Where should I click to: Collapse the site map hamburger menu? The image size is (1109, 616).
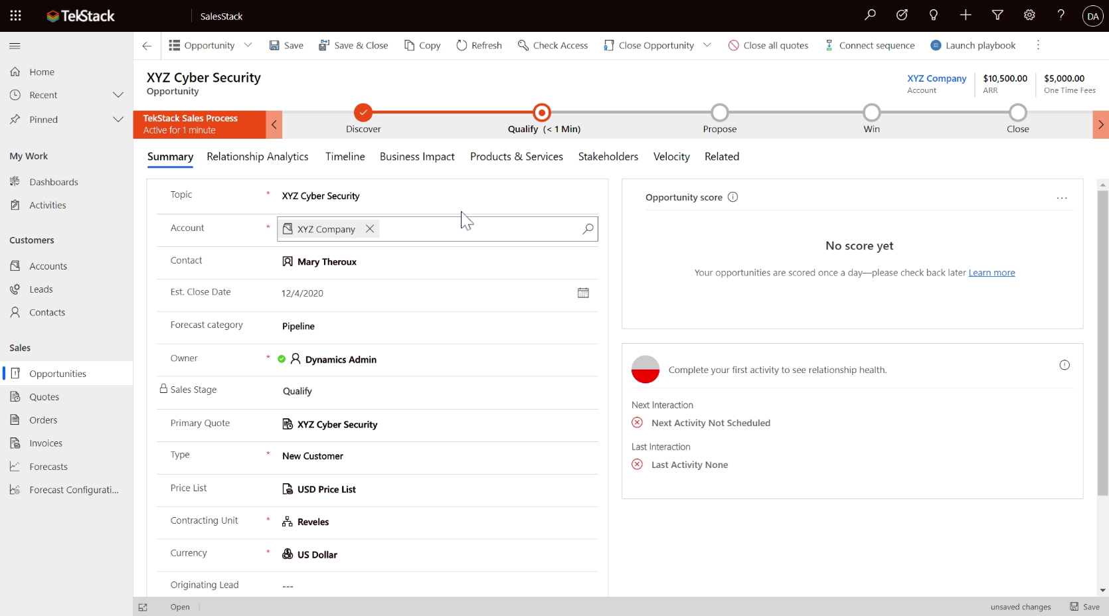click(15, 46)
